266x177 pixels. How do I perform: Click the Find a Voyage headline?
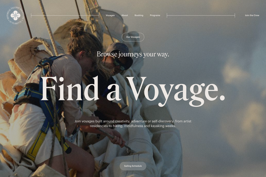click(133, 89)
